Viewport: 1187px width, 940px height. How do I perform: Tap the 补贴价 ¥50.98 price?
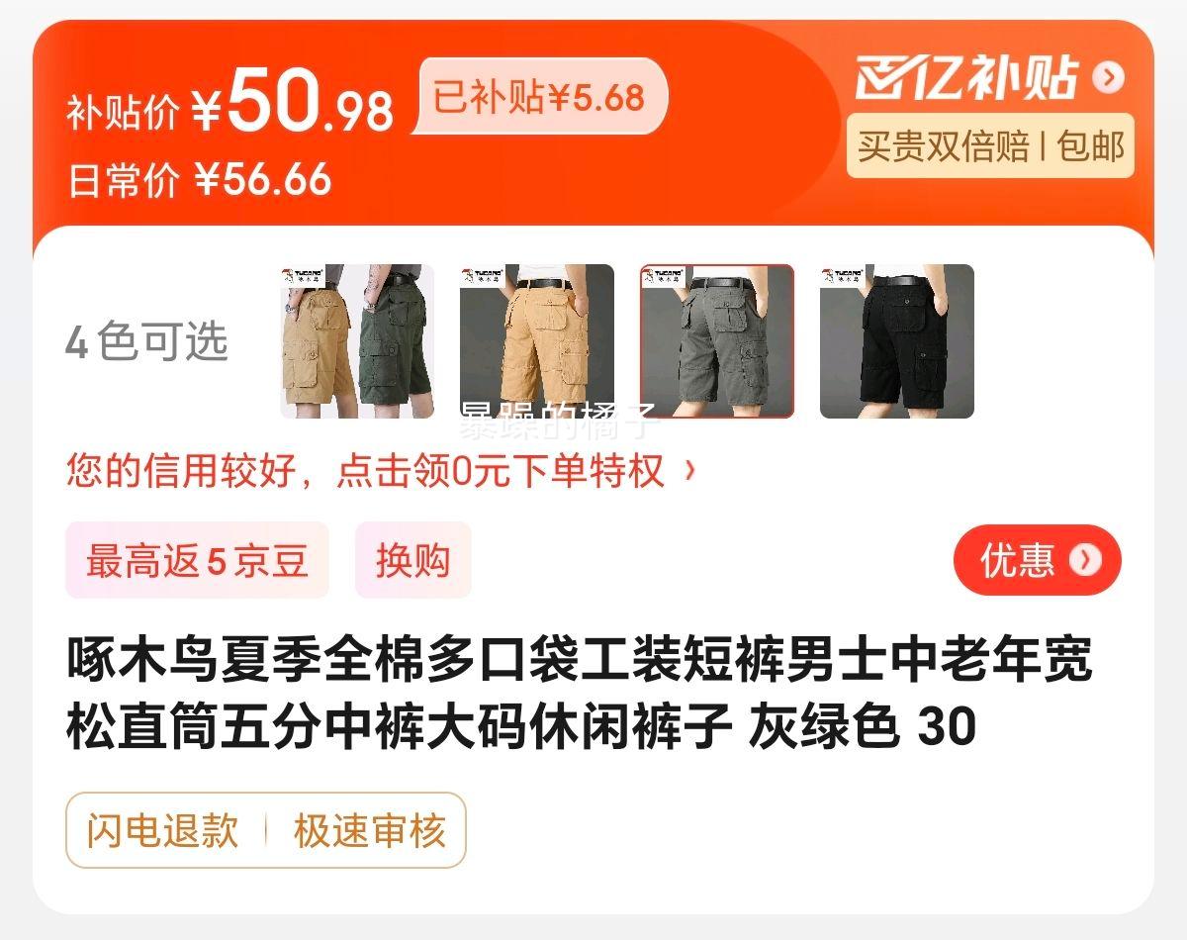click(x=230, y=106)
